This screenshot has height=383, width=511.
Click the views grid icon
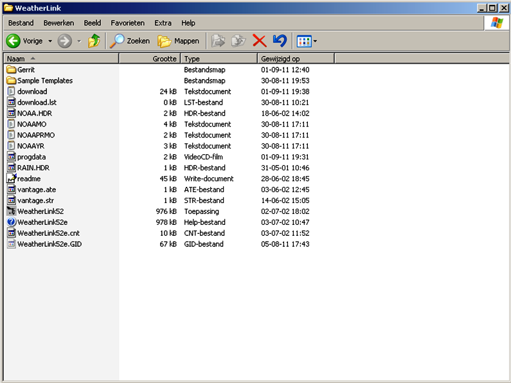pyautogui.click(x=304, y=41)
